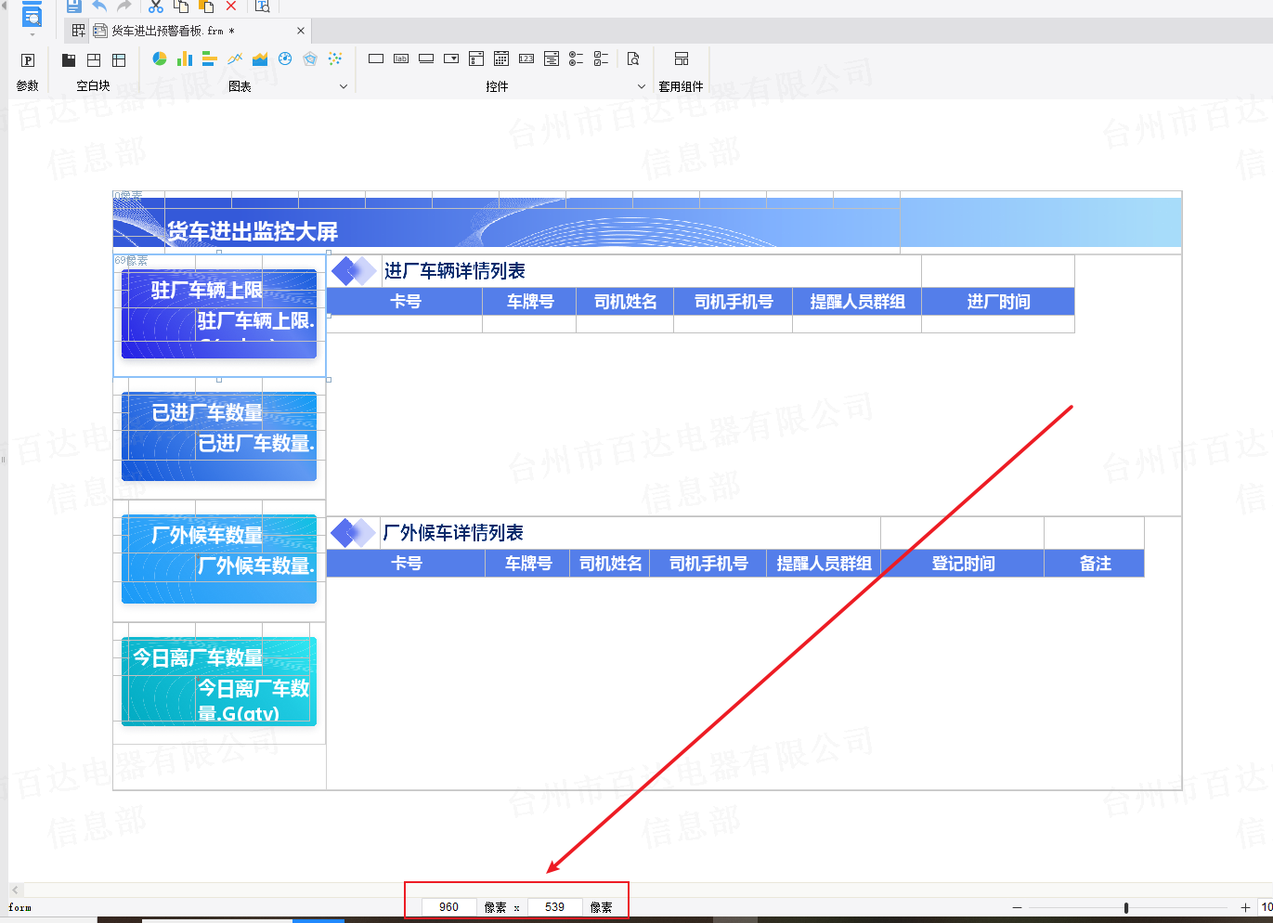Viewport: 1273px width, 923px height.
Task: Select the date calendar widget icon
Action: pos(501,58)
